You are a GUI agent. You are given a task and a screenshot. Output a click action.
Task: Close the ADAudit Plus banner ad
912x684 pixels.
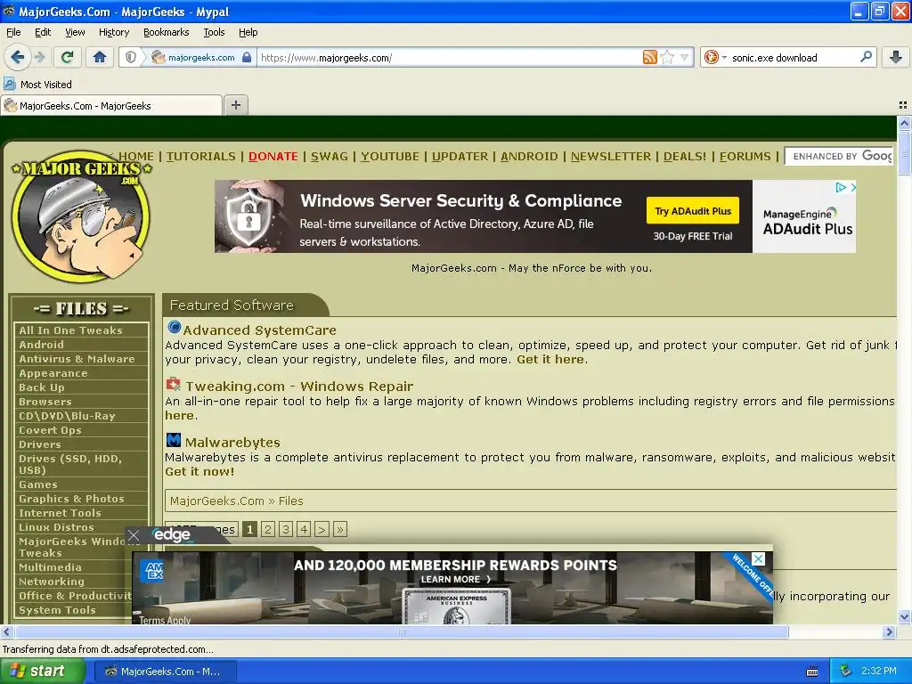(852, 187)
